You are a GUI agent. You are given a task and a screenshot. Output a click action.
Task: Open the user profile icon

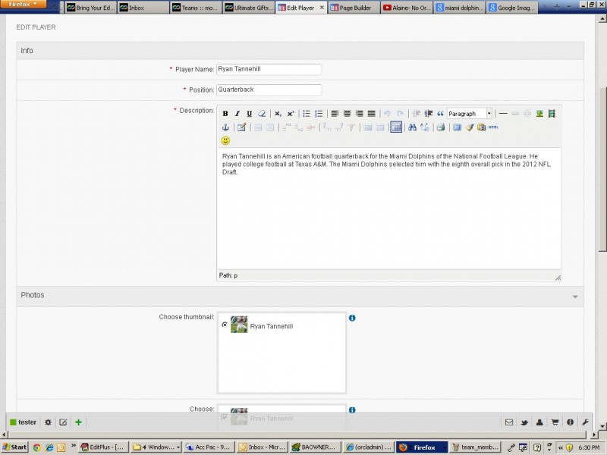pyautogui.click(x=539, y=422)
